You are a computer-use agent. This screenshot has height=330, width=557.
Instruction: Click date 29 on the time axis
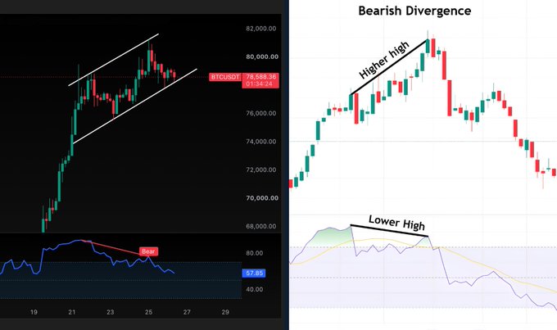(x=225, y=312)
